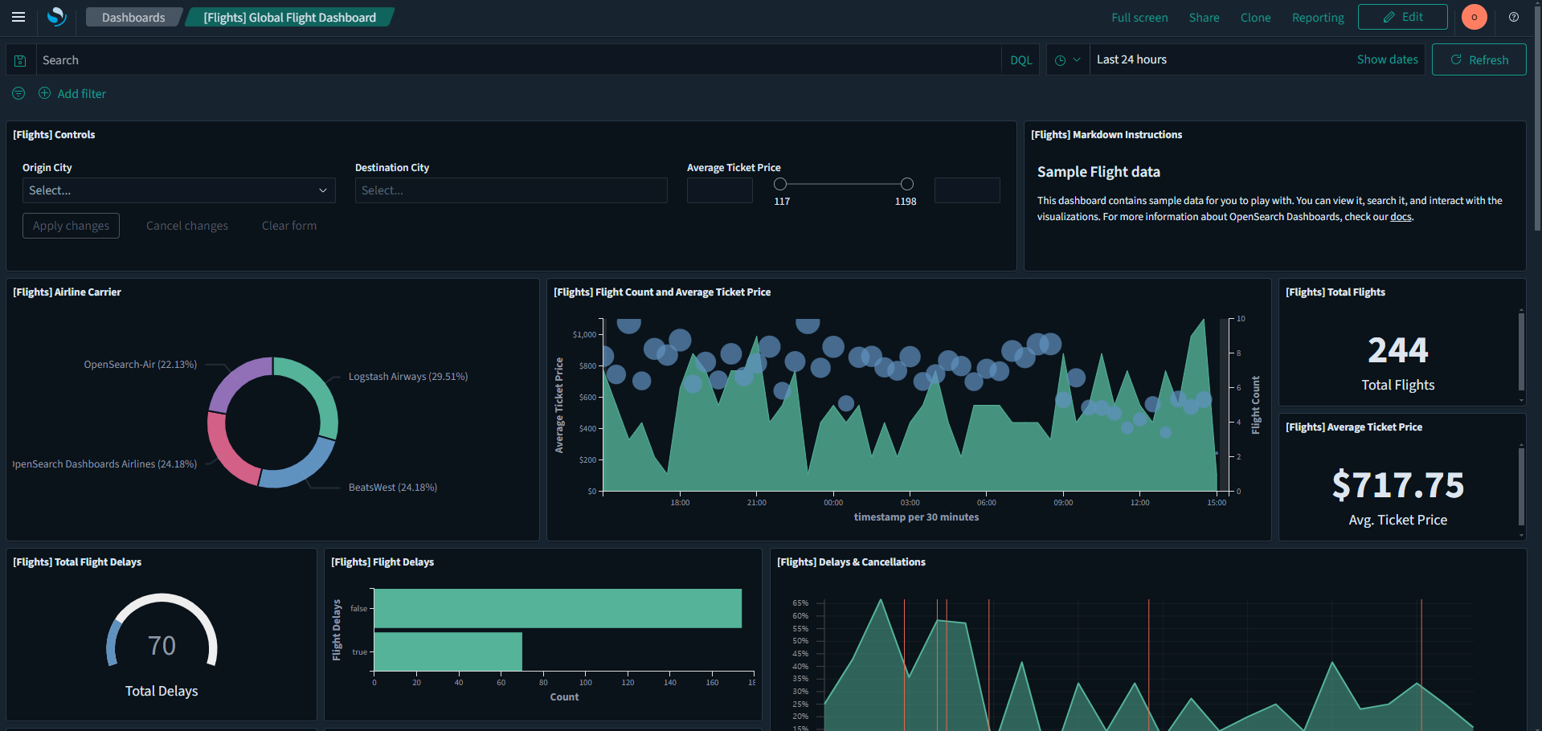Clone this dashboard
The image size is (1542, 731).
point(1255,18)
